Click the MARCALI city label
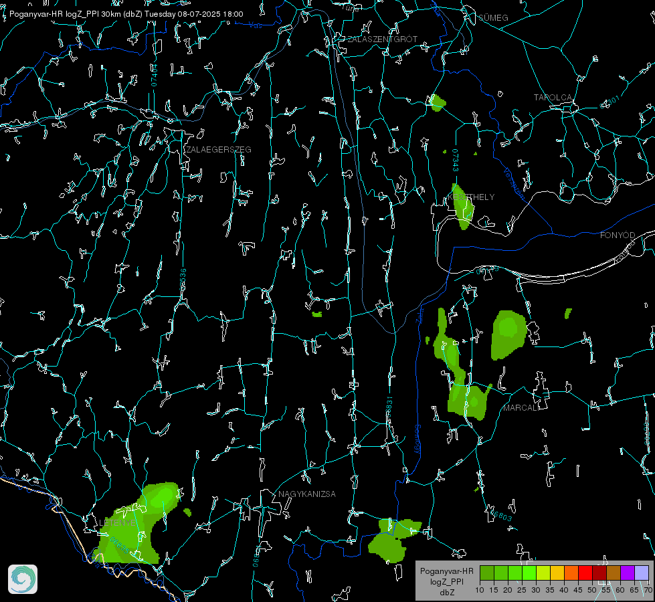Viewport: 655px width, 602px height. point(521,408)
